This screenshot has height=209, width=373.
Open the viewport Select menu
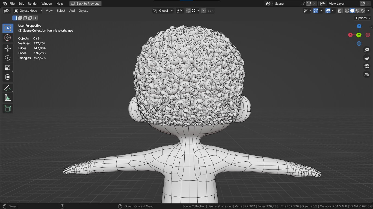pyautogui.click(x=61, y=11)
